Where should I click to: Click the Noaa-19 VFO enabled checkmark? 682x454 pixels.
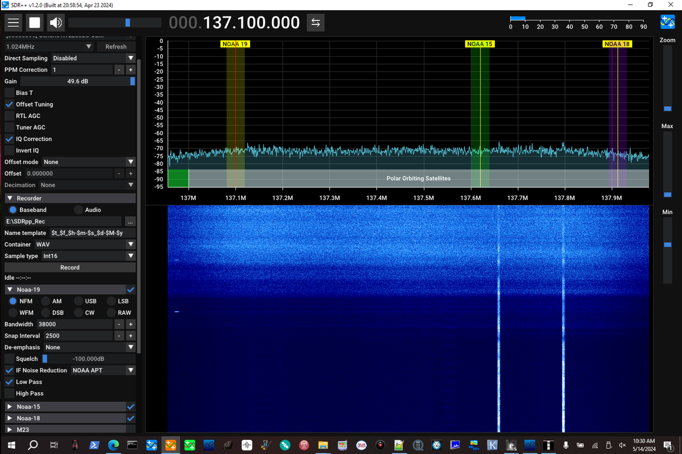pyautogui.click(x=130, y=289)
